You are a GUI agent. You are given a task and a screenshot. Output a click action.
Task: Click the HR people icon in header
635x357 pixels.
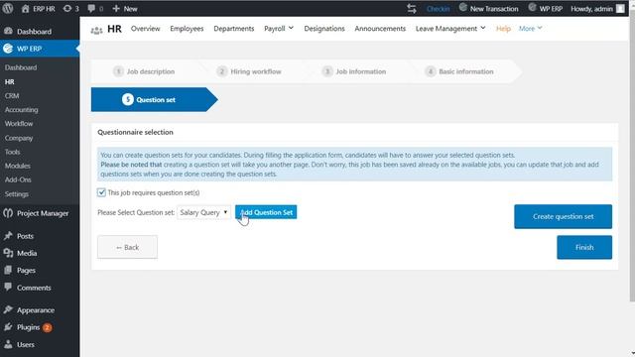[x=96, y=30]
